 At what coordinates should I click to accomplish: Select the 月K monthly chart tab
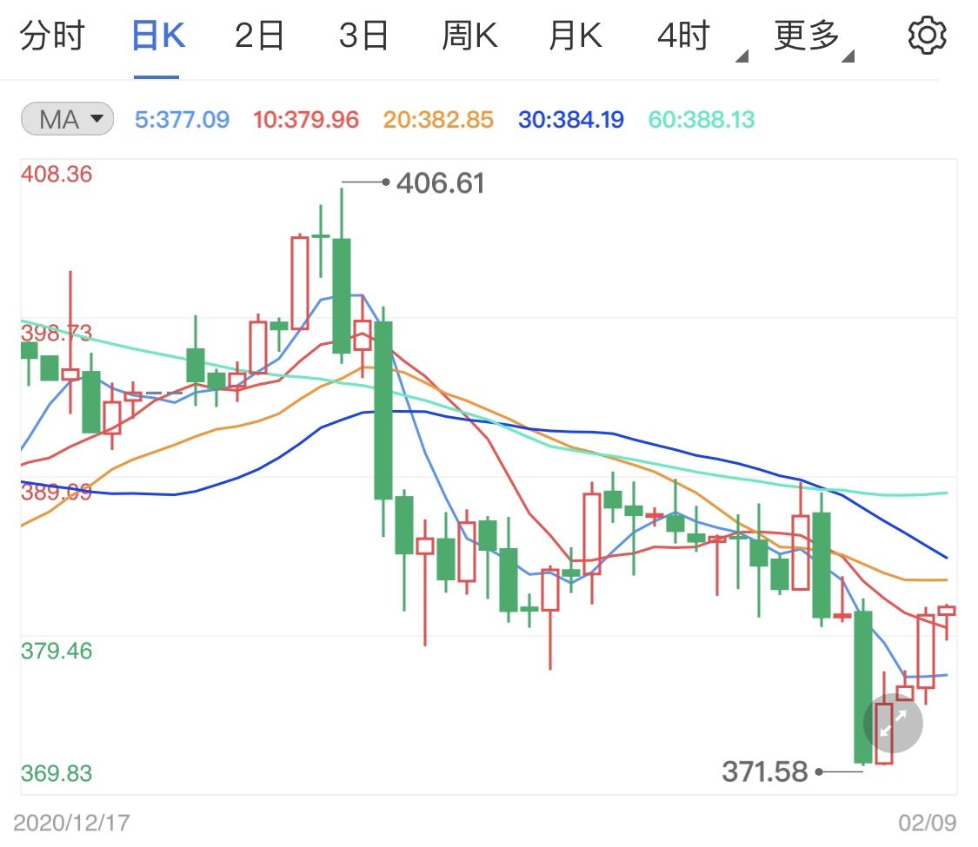tap(574, 35)
